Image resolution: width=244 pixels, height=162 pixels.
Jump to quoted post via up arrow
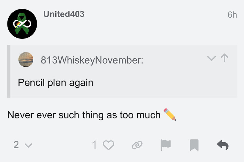pos(225,58)
